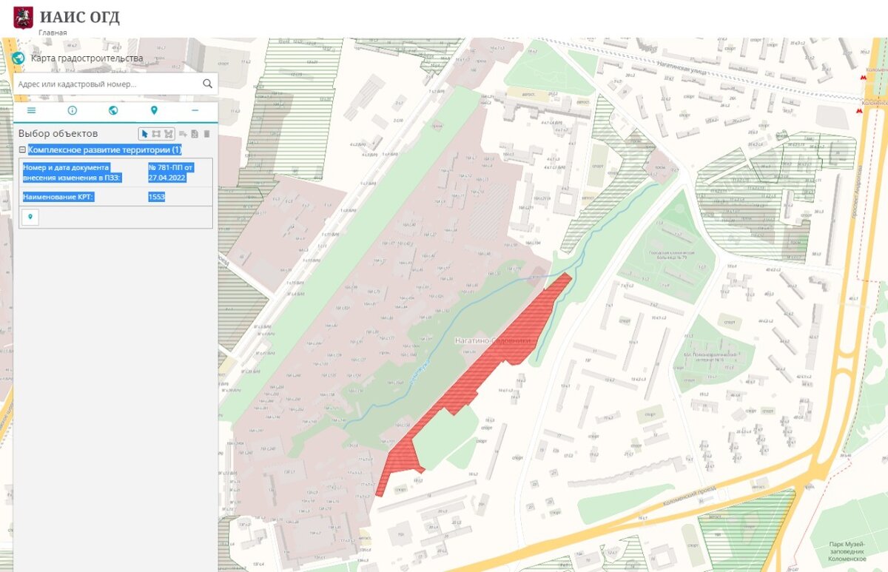Open the information tab icon
This screenshot has width=888, height=572.
pyautogui.click(x=73, y=110)
